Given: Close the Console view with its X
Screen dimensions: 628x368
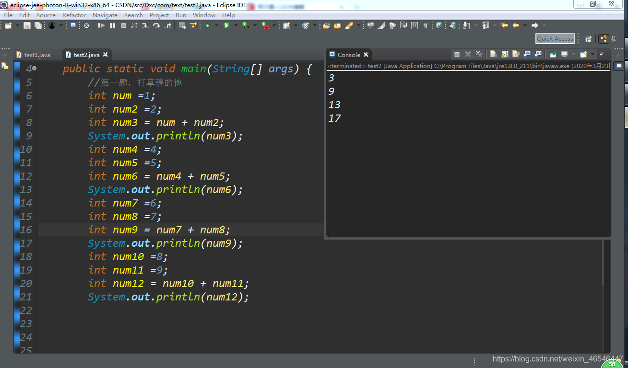Looking at the screenshot, I should [x=366, y=55].
